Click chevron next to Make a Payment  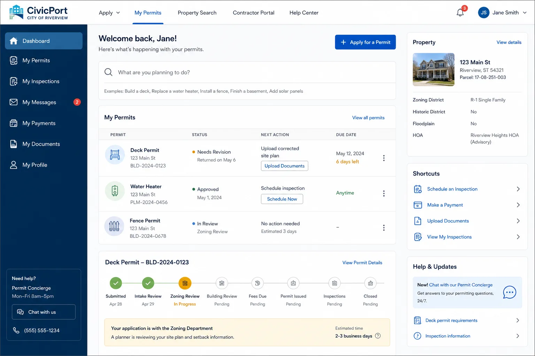coord(518,205)
